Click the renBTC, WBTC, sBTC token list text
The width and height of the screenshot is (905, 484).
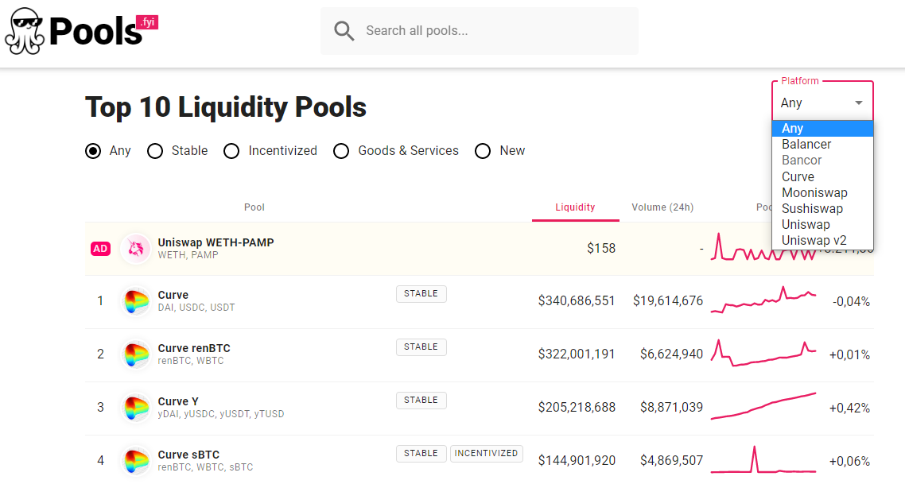coord(205,467)
